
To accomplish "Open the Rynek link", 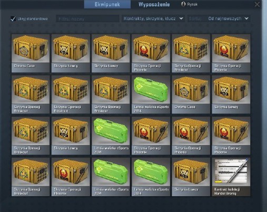I will 192,4.
